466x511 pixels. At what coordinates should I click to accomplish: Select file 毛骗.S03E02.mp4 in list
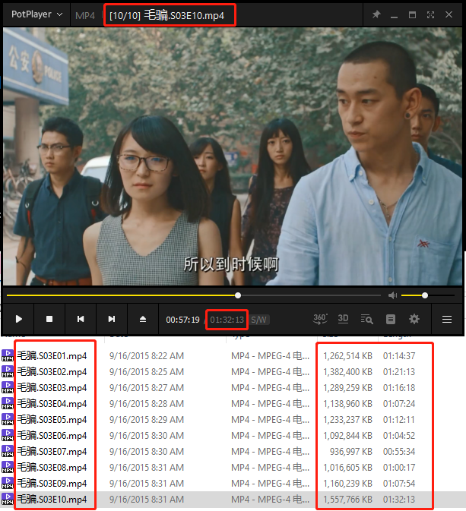pyautogui.click(x=52, y=372)
